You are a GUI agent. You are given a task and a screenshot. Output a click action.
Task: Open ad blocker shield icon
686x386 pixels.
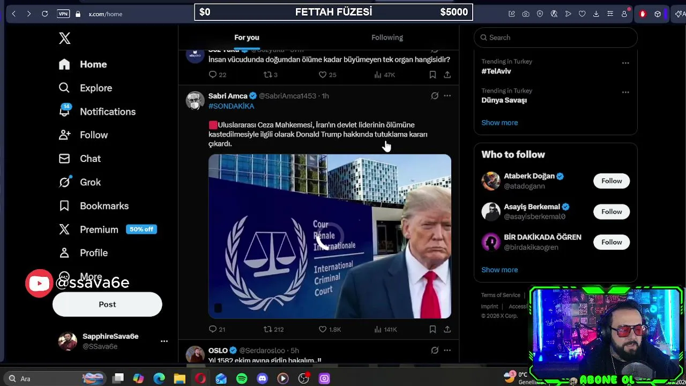coord(540,14)
